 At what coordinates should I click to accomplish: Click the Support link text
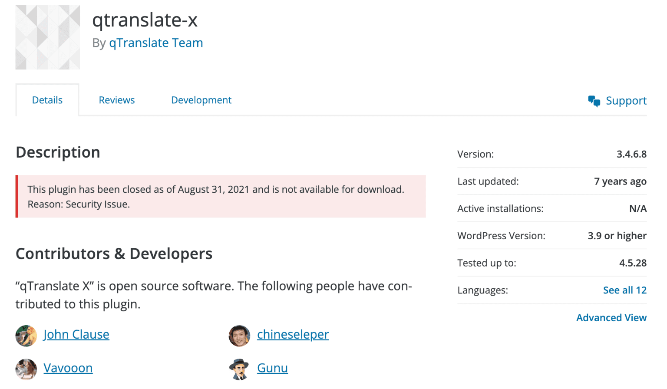(626, 100)
